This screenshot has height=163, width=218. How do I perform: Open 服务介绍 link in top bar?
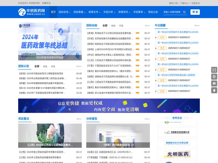coord(173,3)
